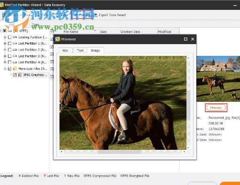Select the JPEG Graphics tree item

tap(35, 75)
